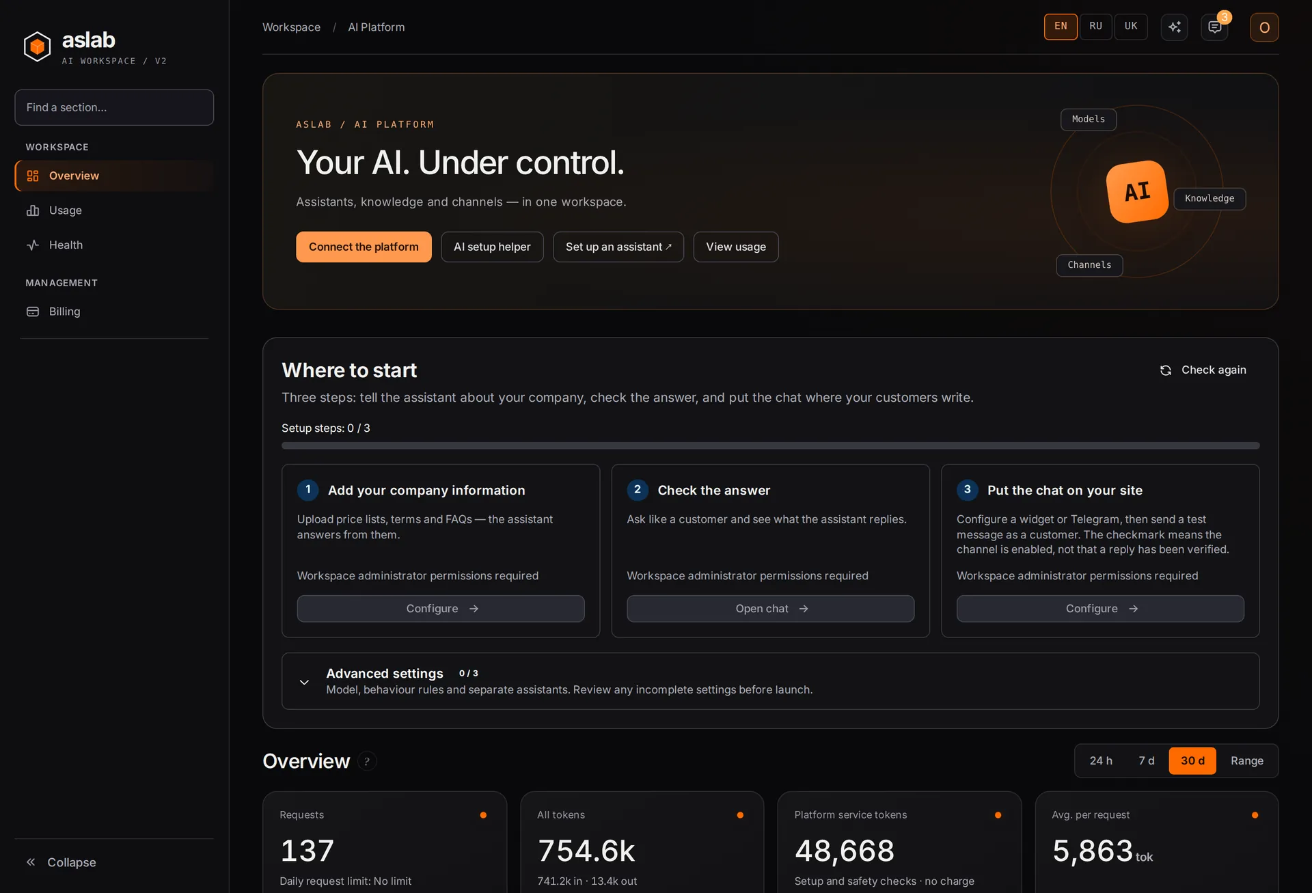
Task: Click Check again refresh button
Action: [x=1203, y=370]
